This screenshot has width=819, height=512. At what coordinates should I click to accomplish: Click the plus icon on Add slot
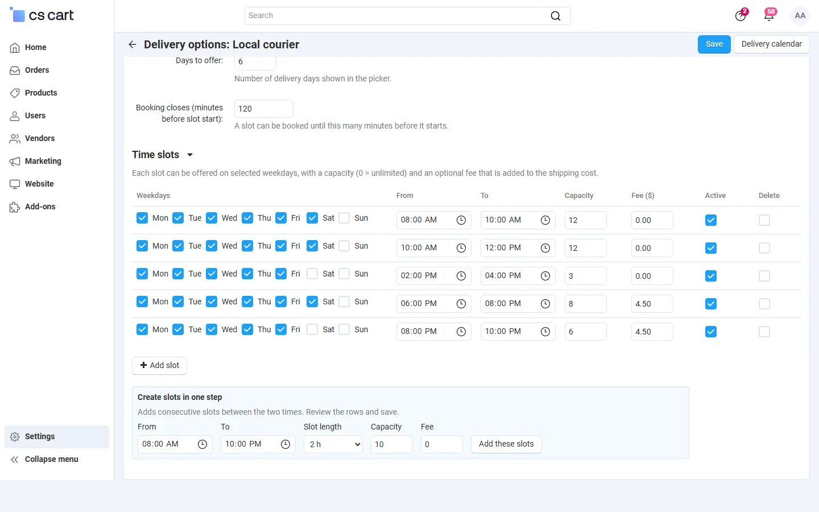pyautogui.click(x=143, y=365)
